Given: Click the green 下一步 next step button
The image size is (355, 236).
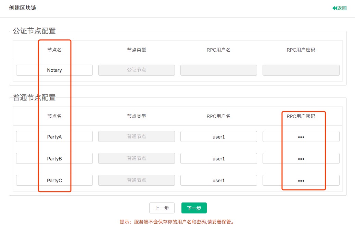Looking at the screenshot, I should click(x=194, y=208).
